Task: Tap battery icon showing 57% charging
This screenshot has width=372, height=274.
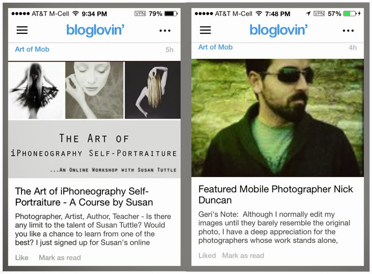Action: tap(350, 13)
